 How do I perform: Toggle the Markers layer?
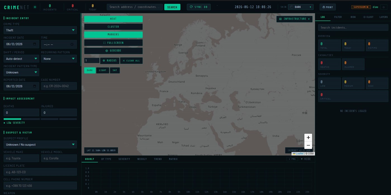click(x=113, y=35)
